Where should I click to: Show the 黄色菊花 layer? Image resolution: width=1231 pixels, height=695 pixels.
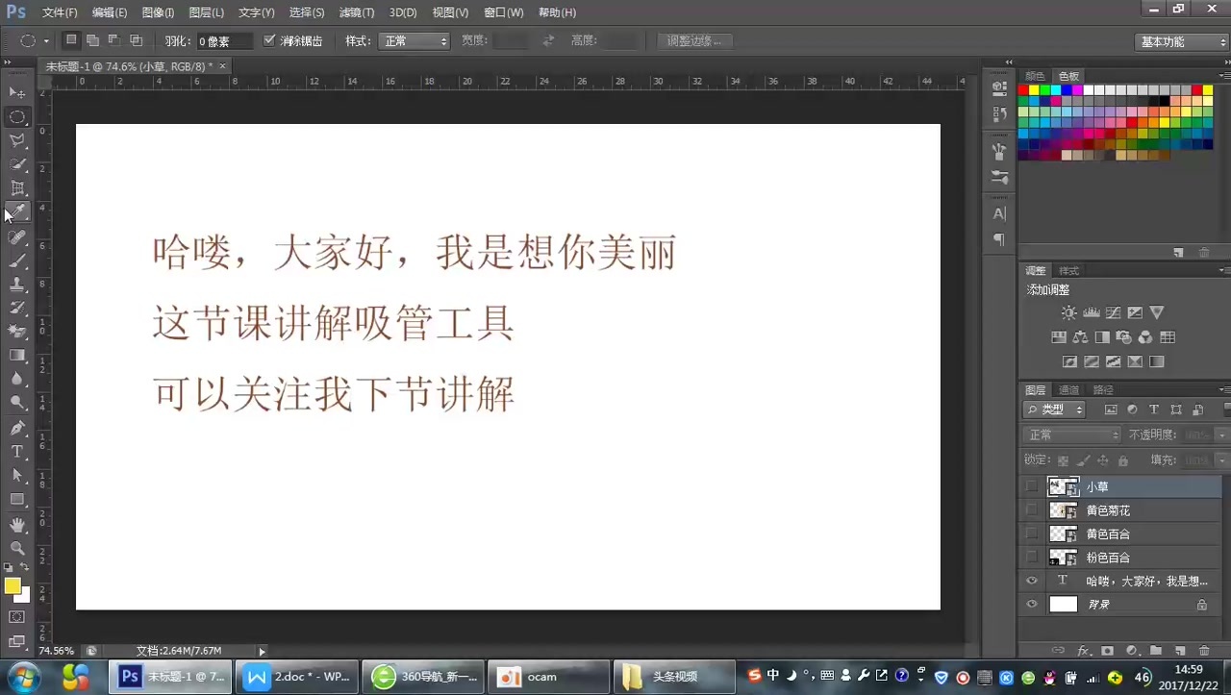click(x=1032, y=510)
